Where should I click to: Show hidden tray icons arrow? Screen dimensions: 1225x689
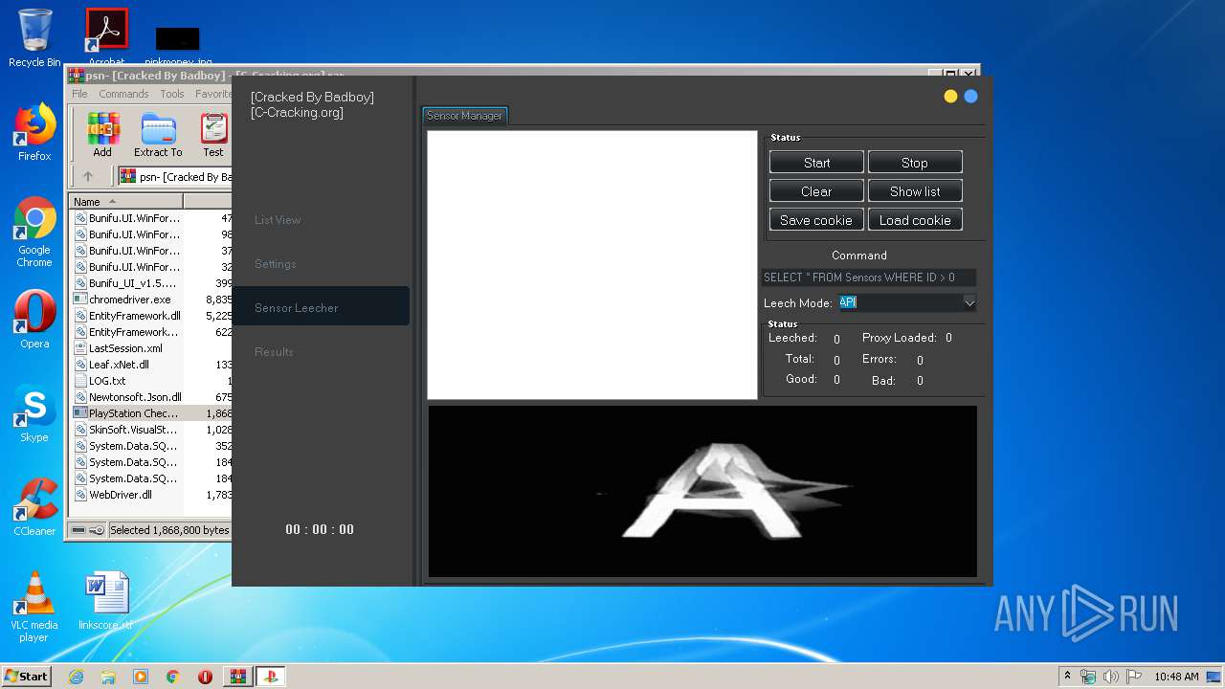point(1067,677)
